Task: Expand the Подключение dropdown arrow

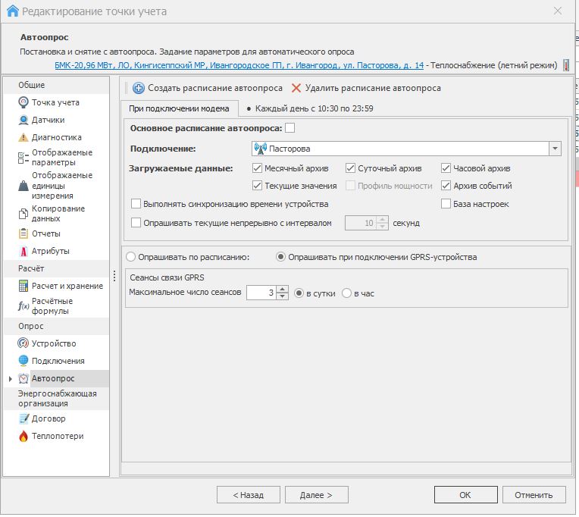Action: tap(555, 149)
